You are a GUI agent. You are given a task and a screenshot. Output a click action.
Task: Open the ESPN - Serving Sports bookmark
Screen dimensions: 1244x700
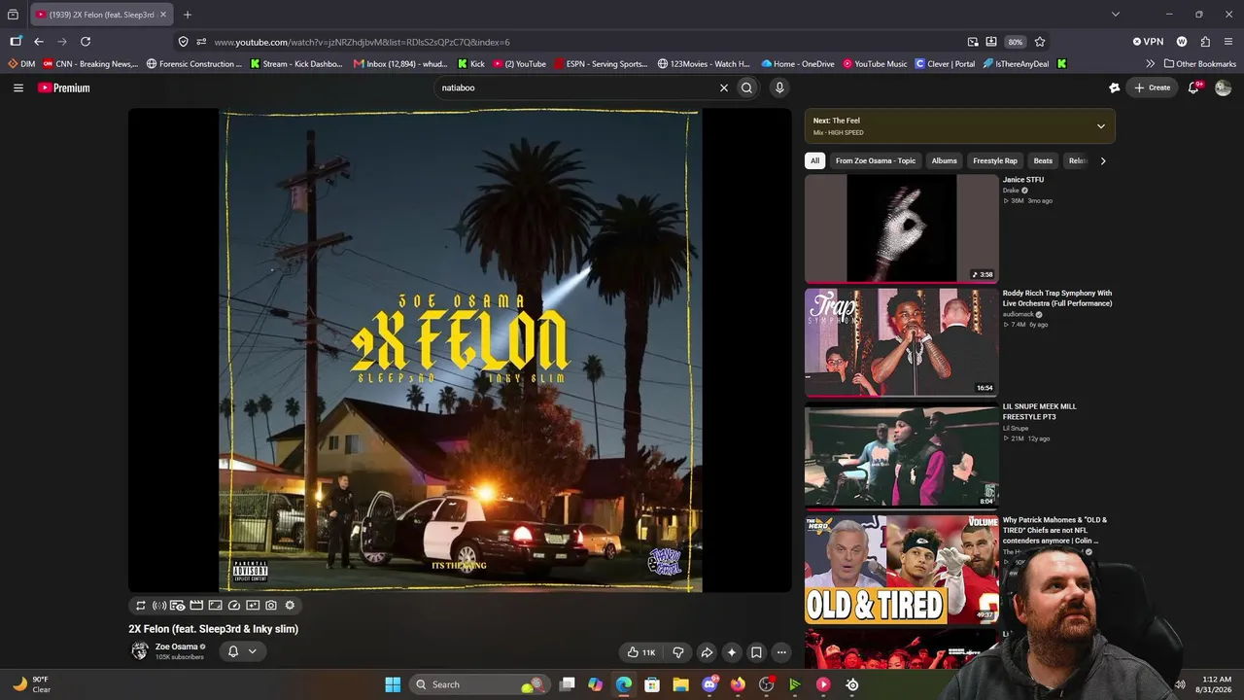click(x=601, y=64)
